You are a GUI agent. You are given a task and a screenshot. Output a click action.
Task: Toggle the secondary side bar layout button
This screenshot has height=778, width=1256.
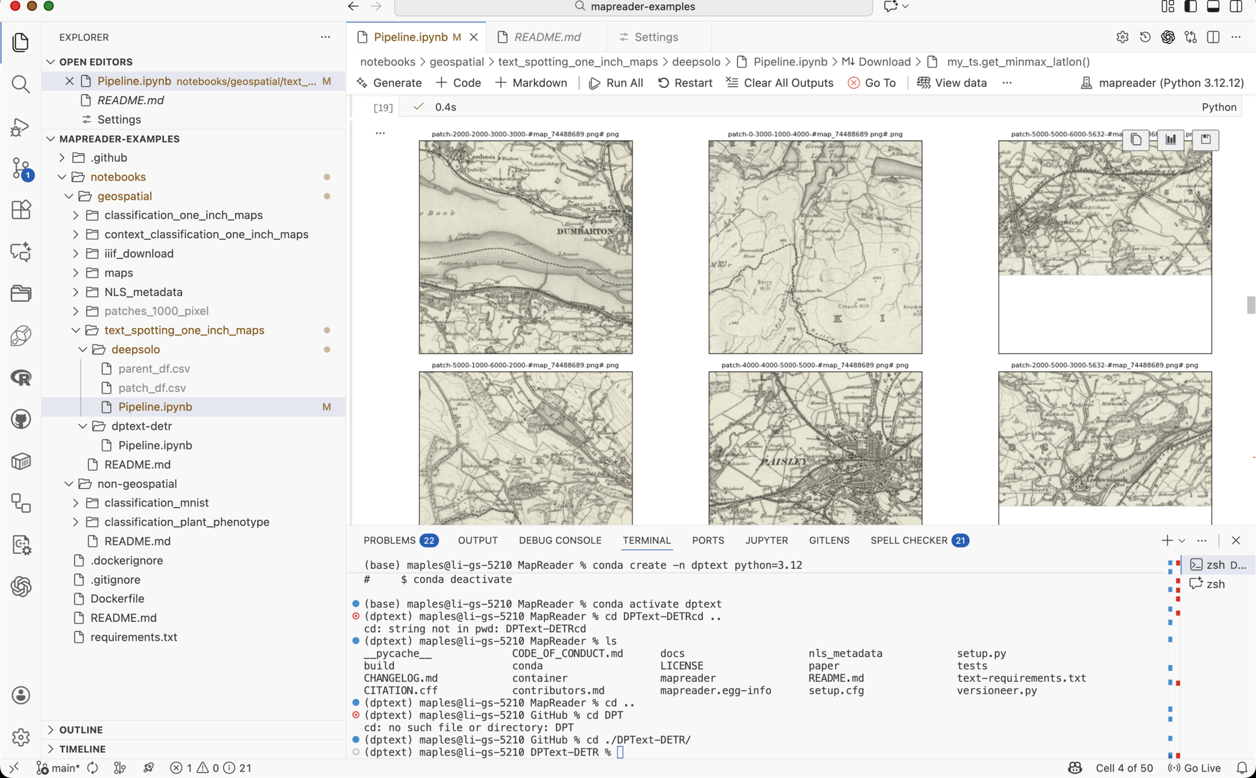pos(1236,7)
